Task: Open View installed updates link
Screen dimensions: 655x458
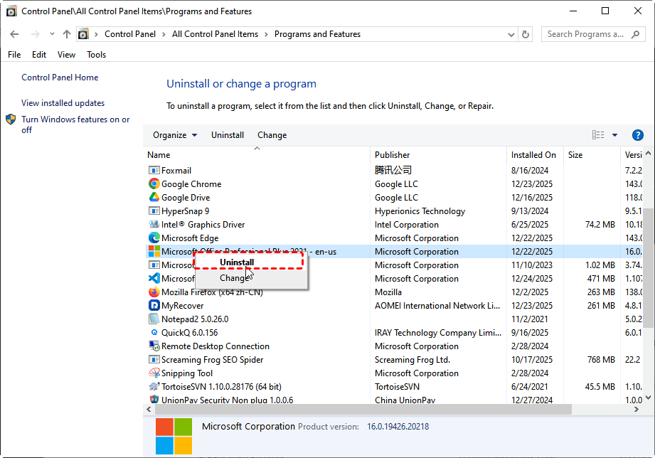Action: click(63, 103)
